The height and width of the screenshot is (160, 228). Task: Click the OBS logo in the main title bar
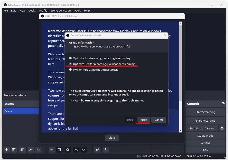click(5, 5)
